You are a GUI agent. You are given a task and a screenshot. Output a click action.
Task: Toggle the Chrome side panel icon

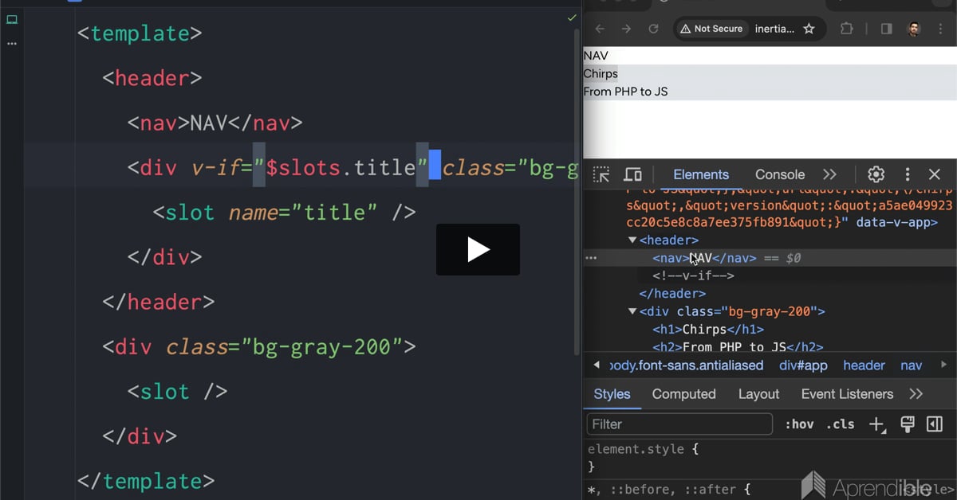point(886,29)
